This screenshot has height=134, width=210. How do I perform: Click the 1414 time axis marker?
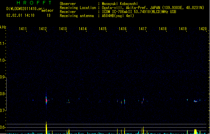pos(83,29)
